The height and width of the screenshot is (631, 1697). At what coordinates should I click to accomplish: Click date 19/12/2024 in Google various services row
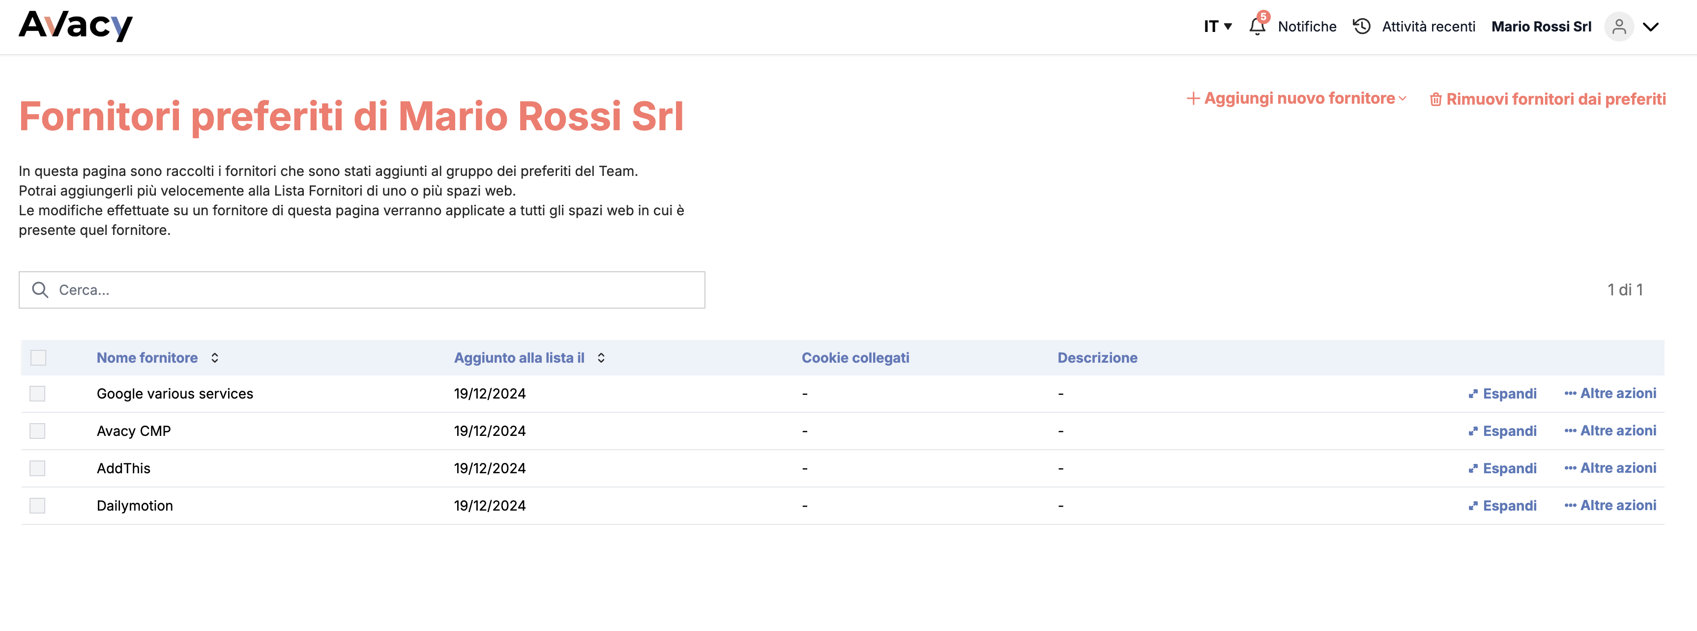point(490,394)
